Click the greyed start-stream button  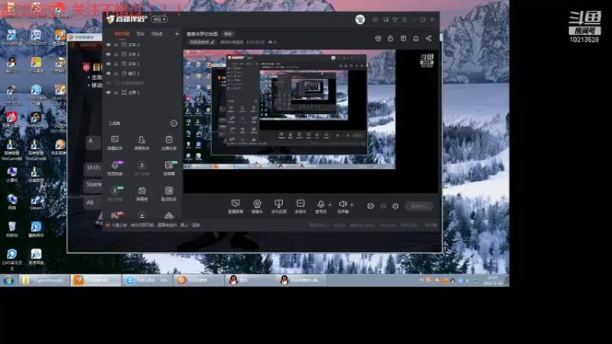coord(418,206)
